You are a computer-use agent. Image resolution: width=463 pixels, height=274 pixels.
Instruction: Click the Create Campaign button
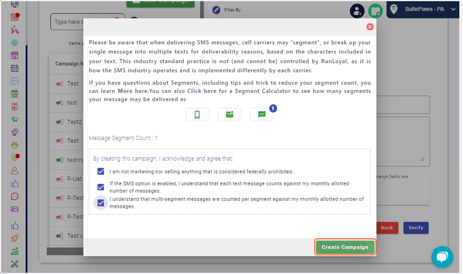coord(345,247)
